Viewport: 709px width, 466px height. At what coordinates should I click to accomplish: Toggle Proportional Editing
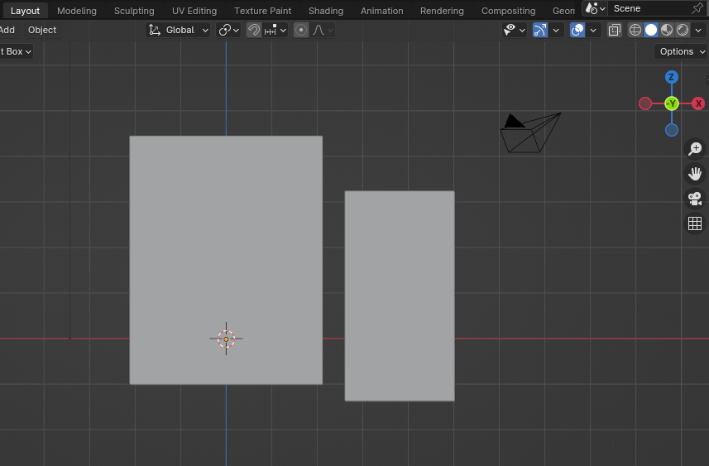pos(301,30)
